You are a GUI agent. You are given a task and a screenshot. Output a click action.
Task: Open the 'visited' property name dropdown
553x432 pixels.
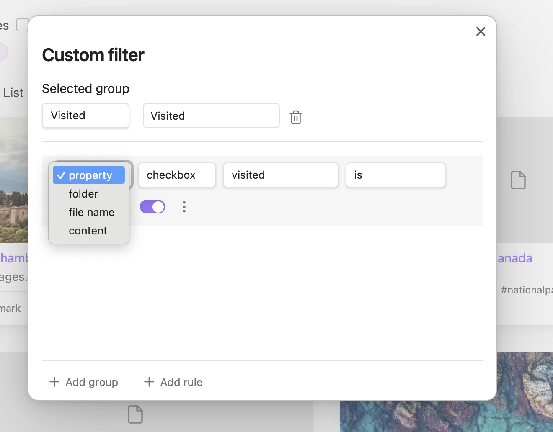pyautogui.click(x=281, y=175)
